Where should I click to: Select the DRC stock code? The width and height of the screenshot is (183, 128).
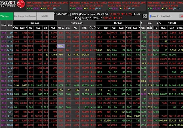click(61, 50)
